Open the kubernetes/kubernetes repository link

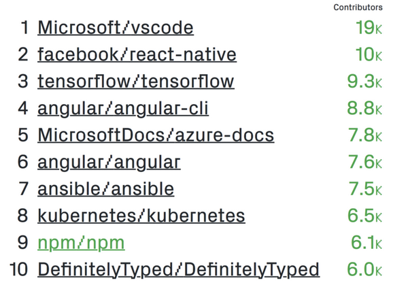141,216
